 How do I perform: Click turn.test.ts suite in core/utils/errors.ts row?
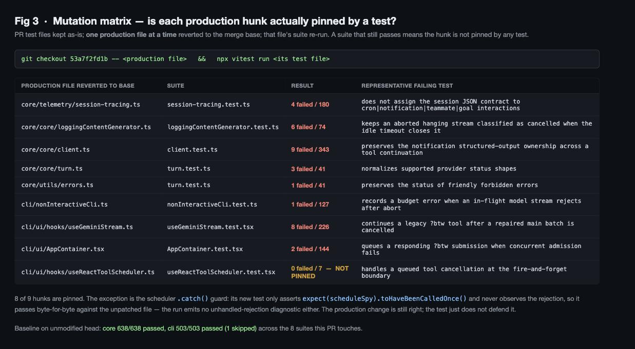[188, 185]
